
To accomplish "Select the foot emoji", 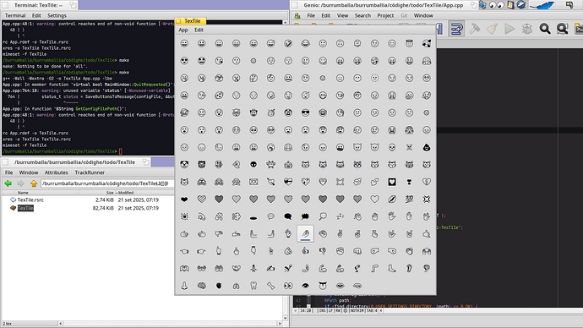I will coord(392,268).
